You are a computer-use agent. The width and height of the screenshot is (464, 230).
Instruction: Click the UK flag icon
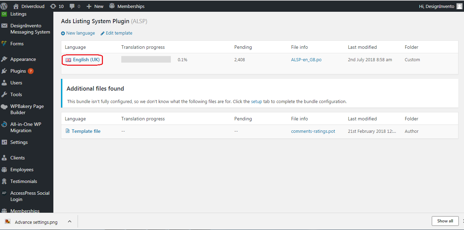[x=68, y=60]
